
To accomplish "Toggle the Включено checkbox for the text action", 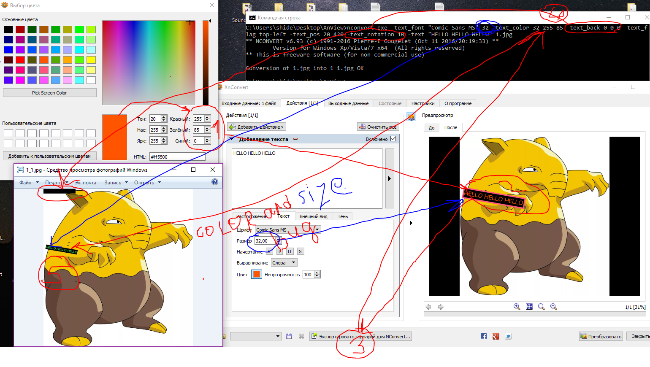I will (x=393, y=139).
